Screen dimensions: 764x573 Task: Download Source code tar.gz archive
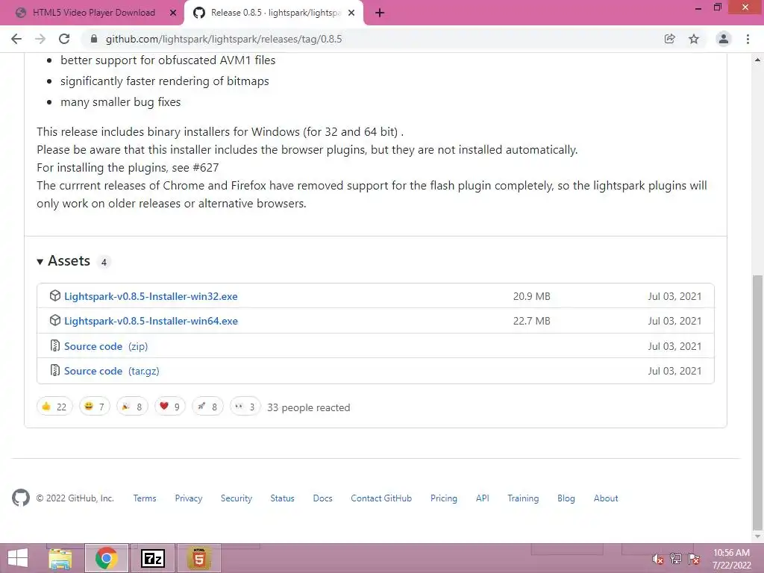(112, 372)
